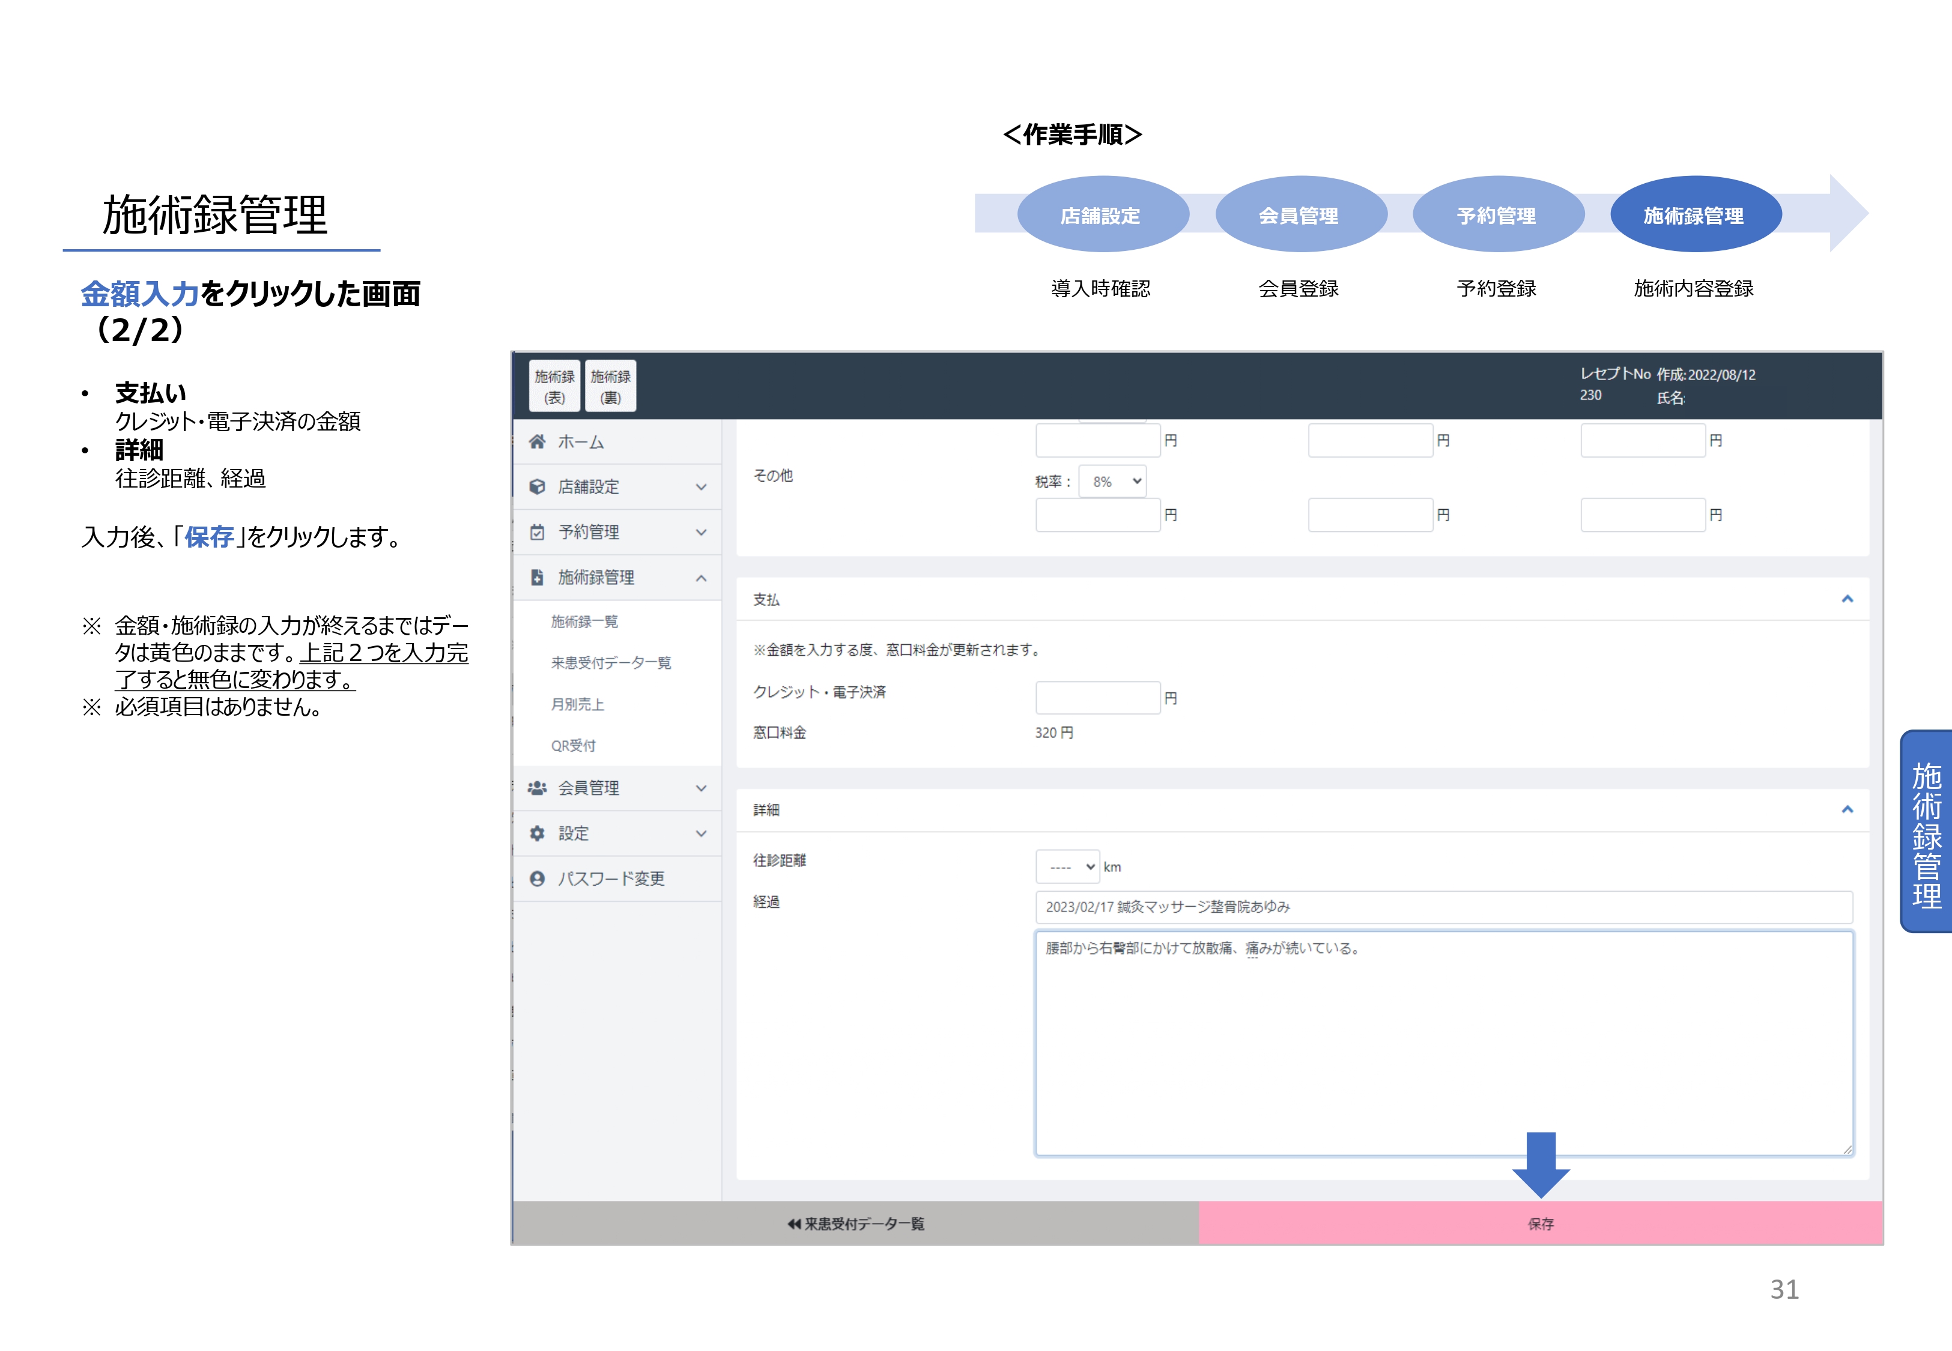This screenshot has height=1351, width=1952.
Task: Click the pink 保存 button
Action: pyautogui.click(x=1540, y=1224)
